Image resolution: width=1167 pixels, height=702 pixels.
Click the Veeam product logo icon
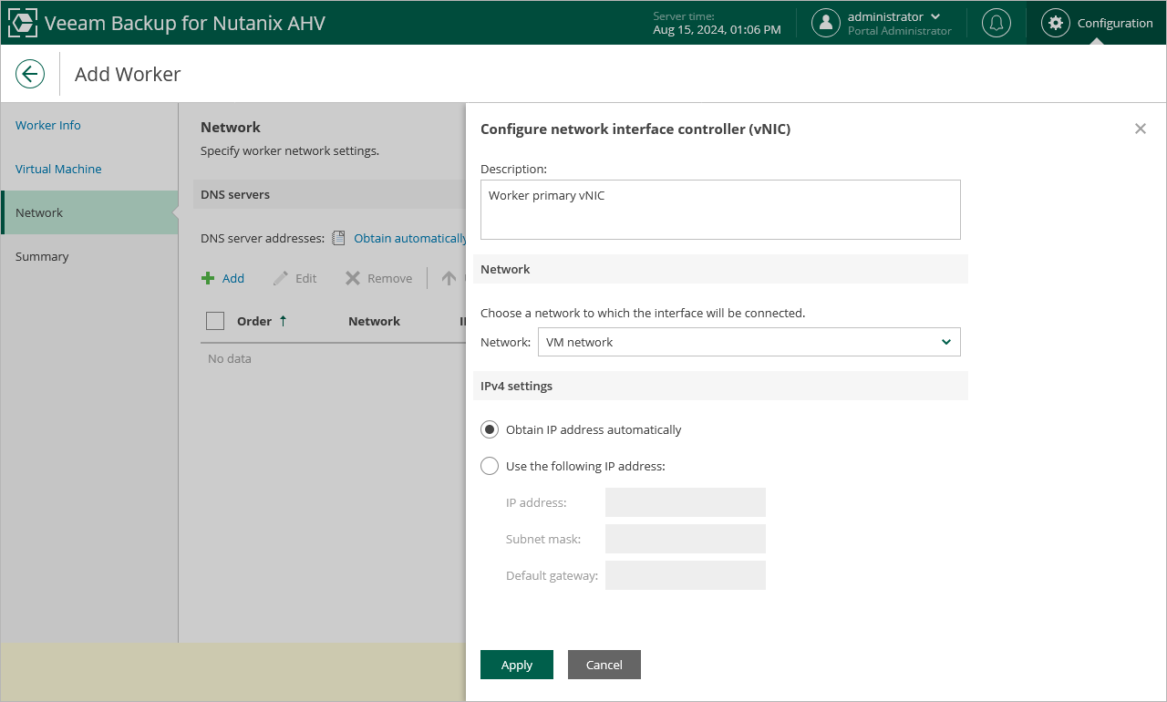pyautogui.click(x=23, y=23)
